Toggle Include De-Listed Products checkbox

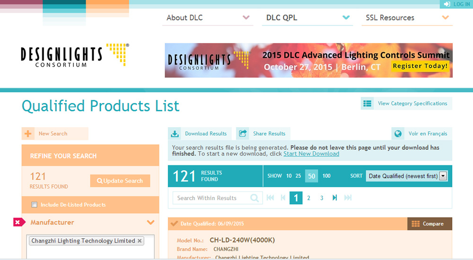pyautogui.click(x=35, y=205)
